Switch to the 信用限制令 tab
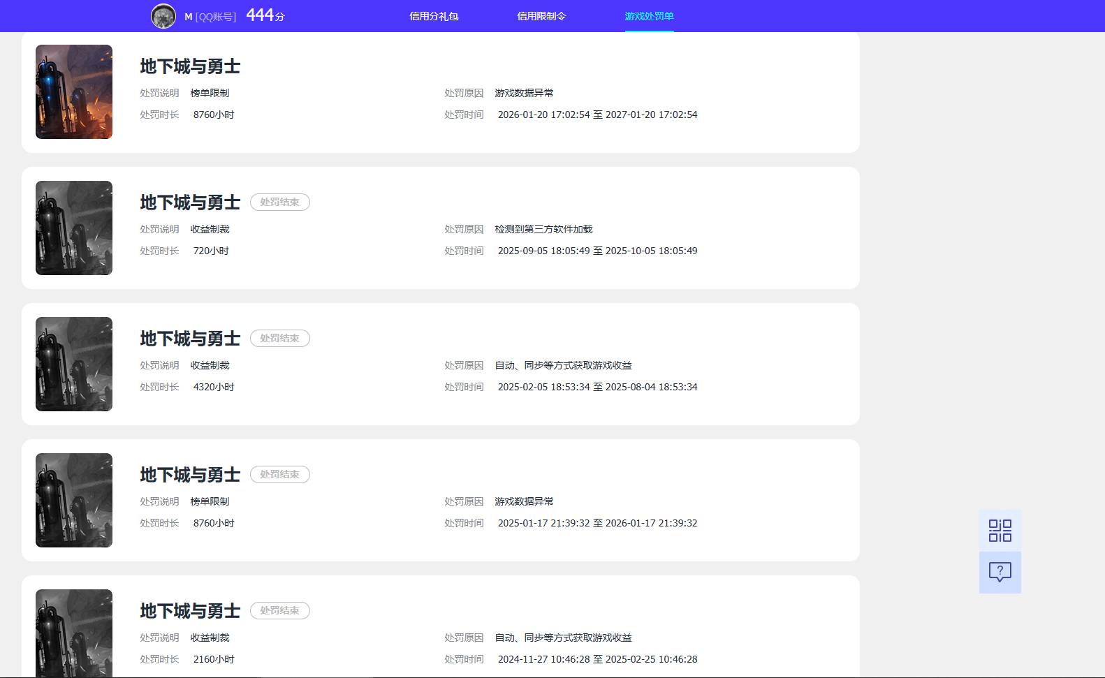The image size is (1105, 678). click(541, 16)
